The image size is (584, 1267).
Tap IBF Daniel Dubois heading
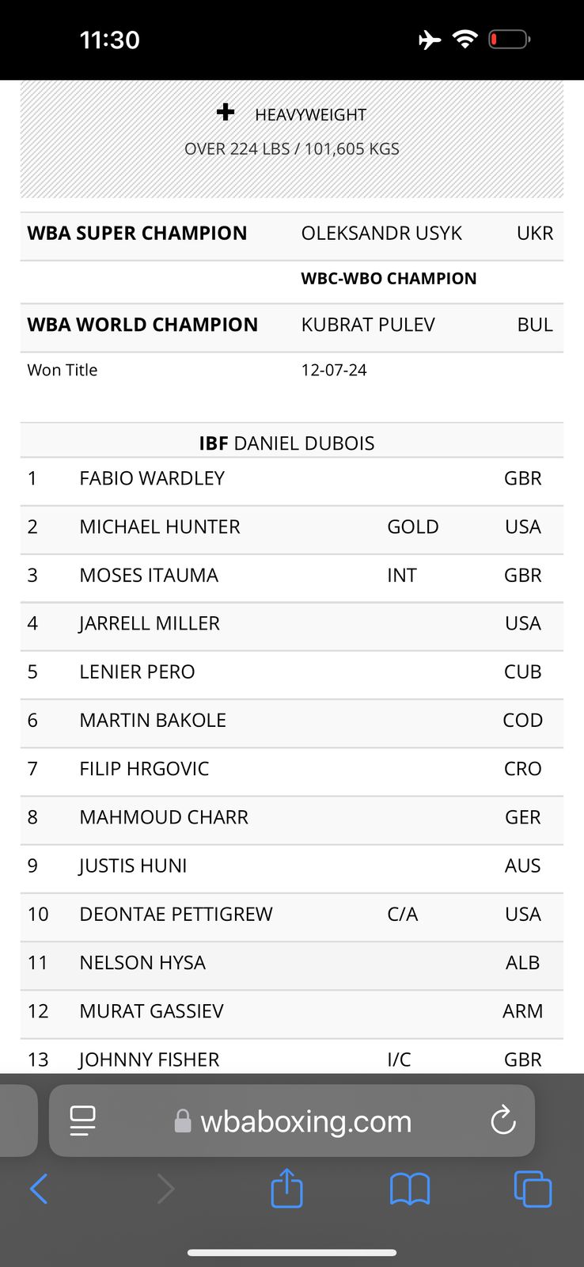[286, 443]
